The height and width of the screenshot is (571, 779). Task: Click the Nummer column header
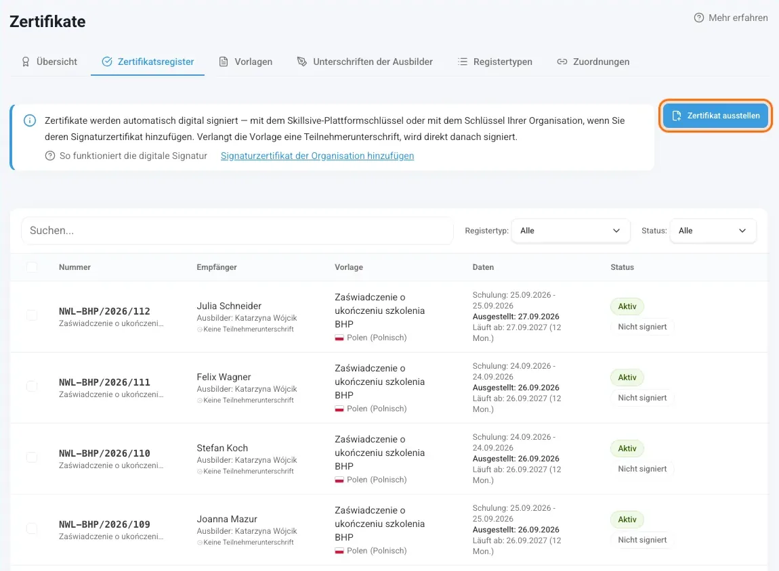coord(75,267)
